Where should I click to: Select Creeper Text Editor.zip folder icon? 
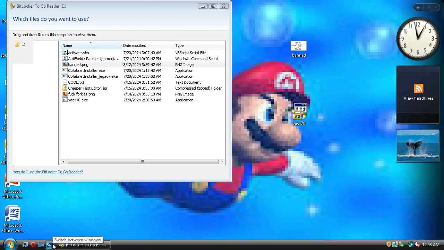pos(65,88)
